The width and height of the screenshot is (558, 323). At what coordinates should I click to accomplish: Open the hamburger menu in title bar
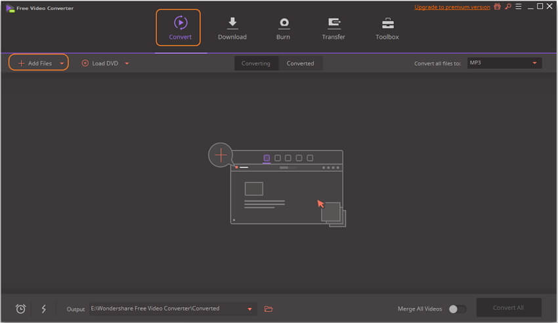coord(518,7)
